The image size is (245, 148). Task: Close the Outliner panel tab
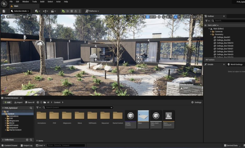pyautogui.click(x=224, y=16)
